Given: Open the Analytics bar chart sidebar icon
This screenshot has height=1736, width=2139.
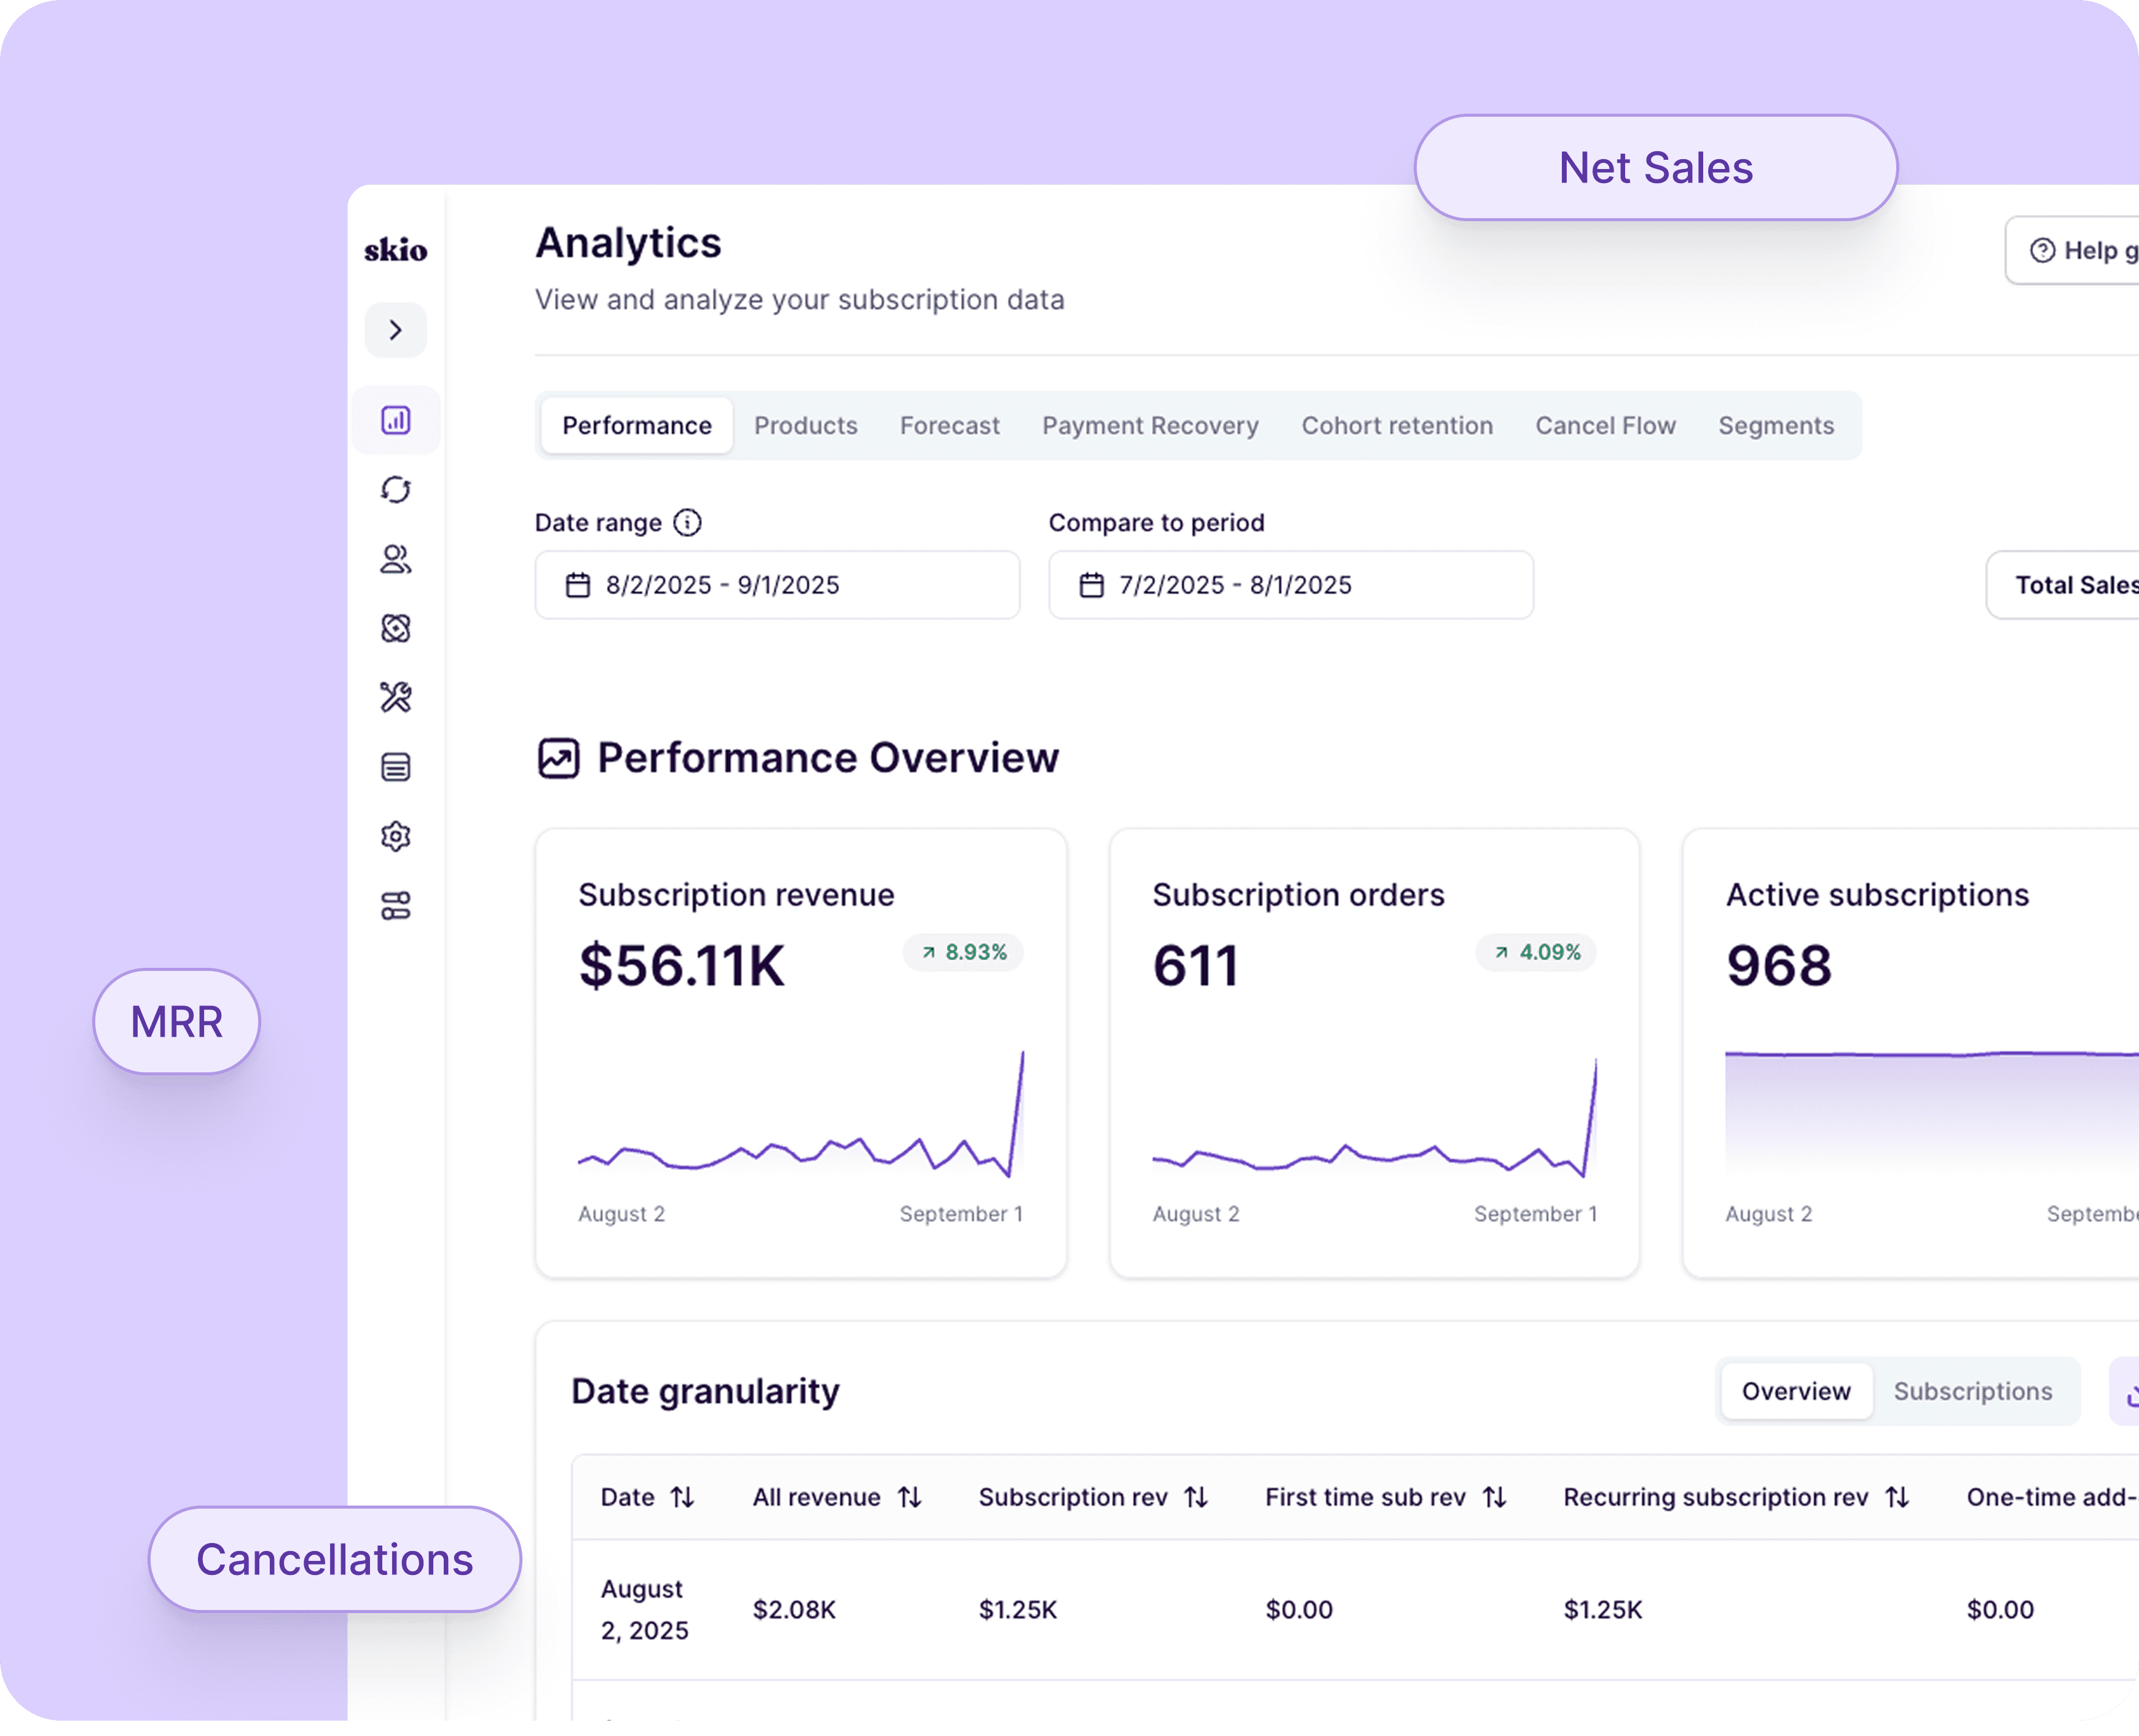Looking at the screenshot, I should pyautogui.click(x=396, y=420).
